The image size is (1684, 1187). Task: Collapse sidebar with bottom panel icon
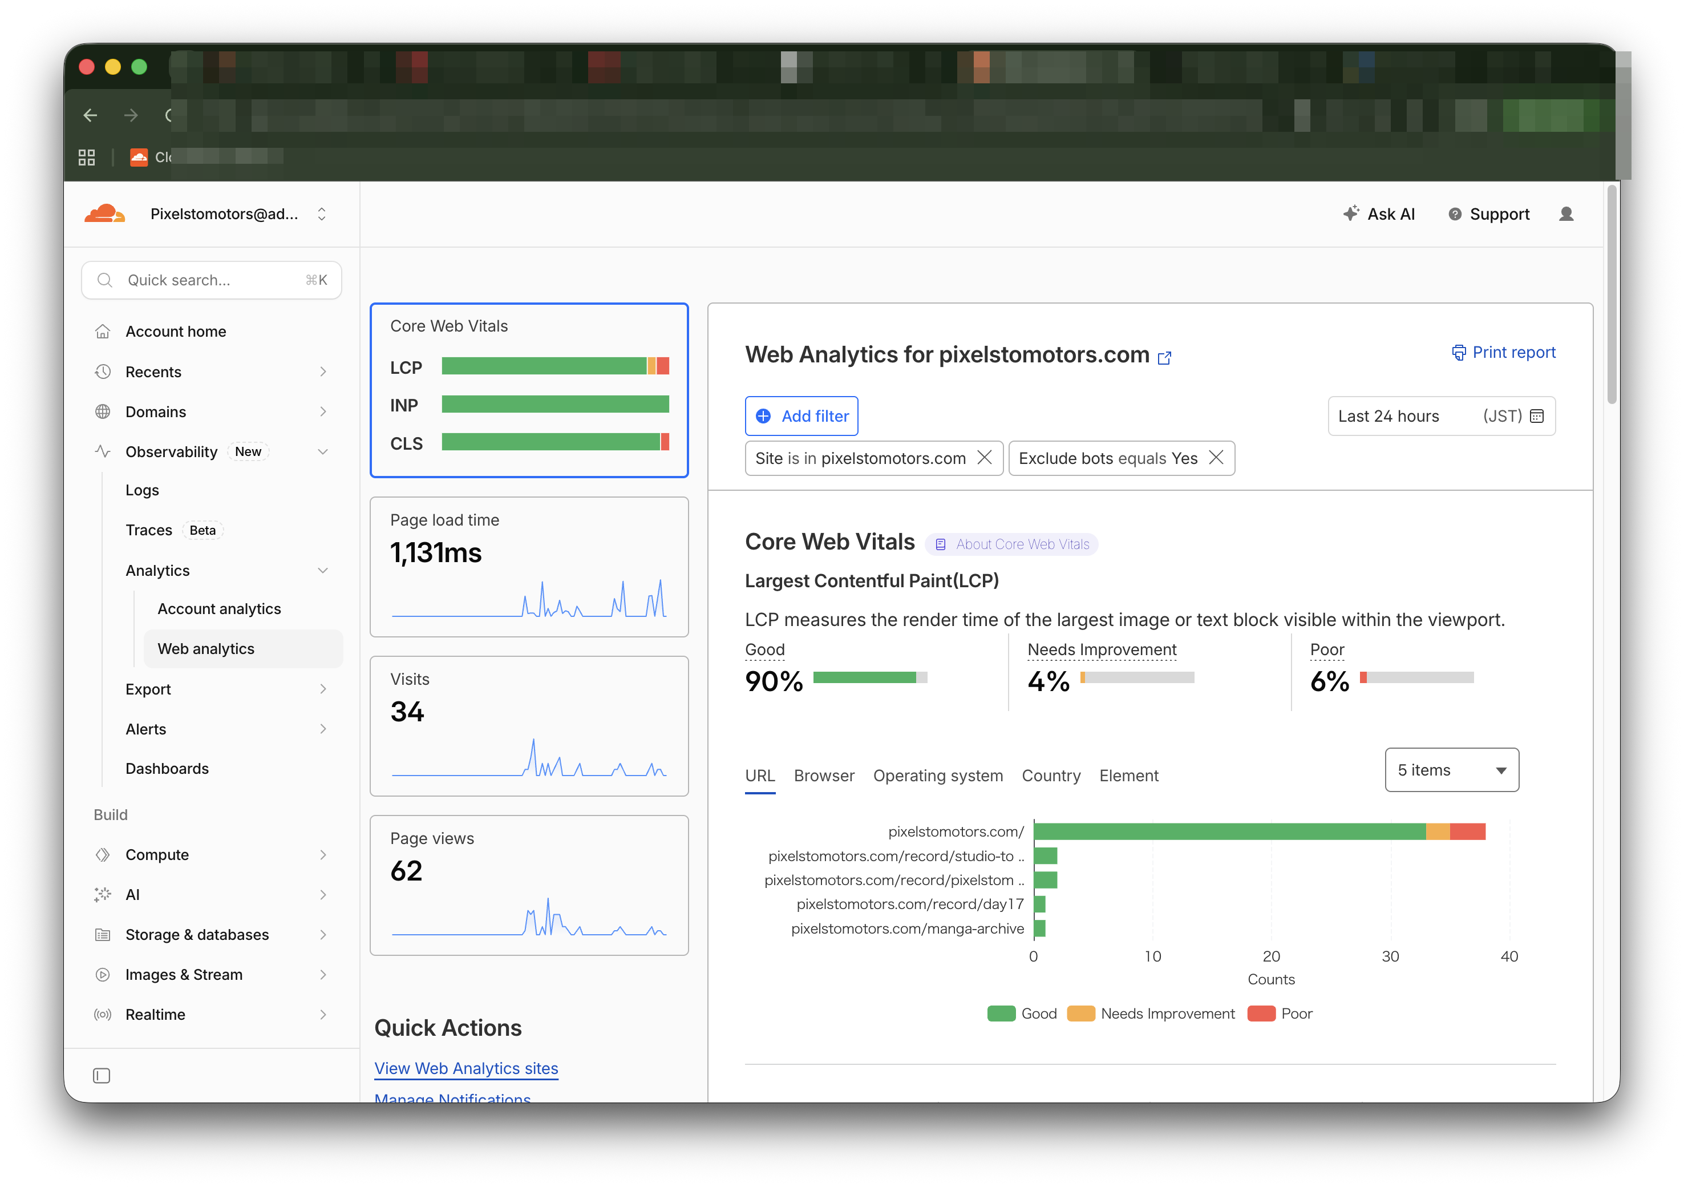(102, 1076)
